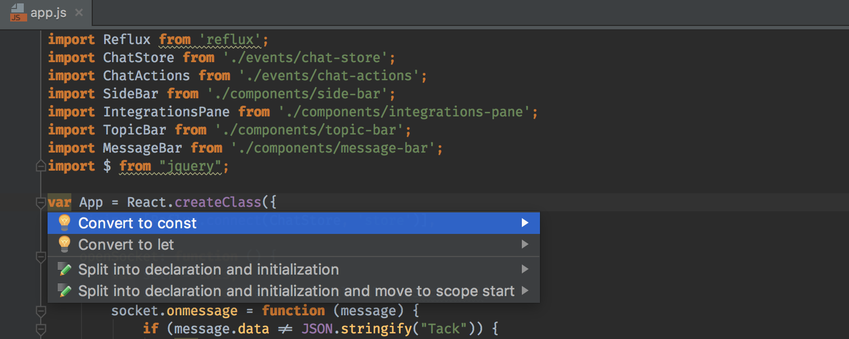Choose Convert to const intention
This screenshot has width=849, height=339.
pyautogui.click(x=293, y=223)
